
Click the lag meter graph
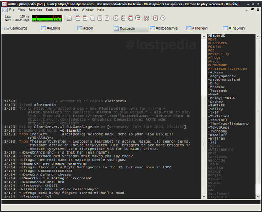[47, 18]
